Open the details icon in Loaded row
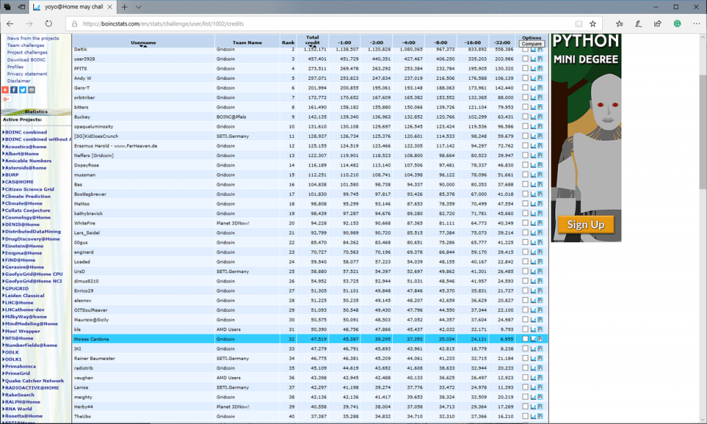The height and width of the screenshot is (424, 707). 540,261
